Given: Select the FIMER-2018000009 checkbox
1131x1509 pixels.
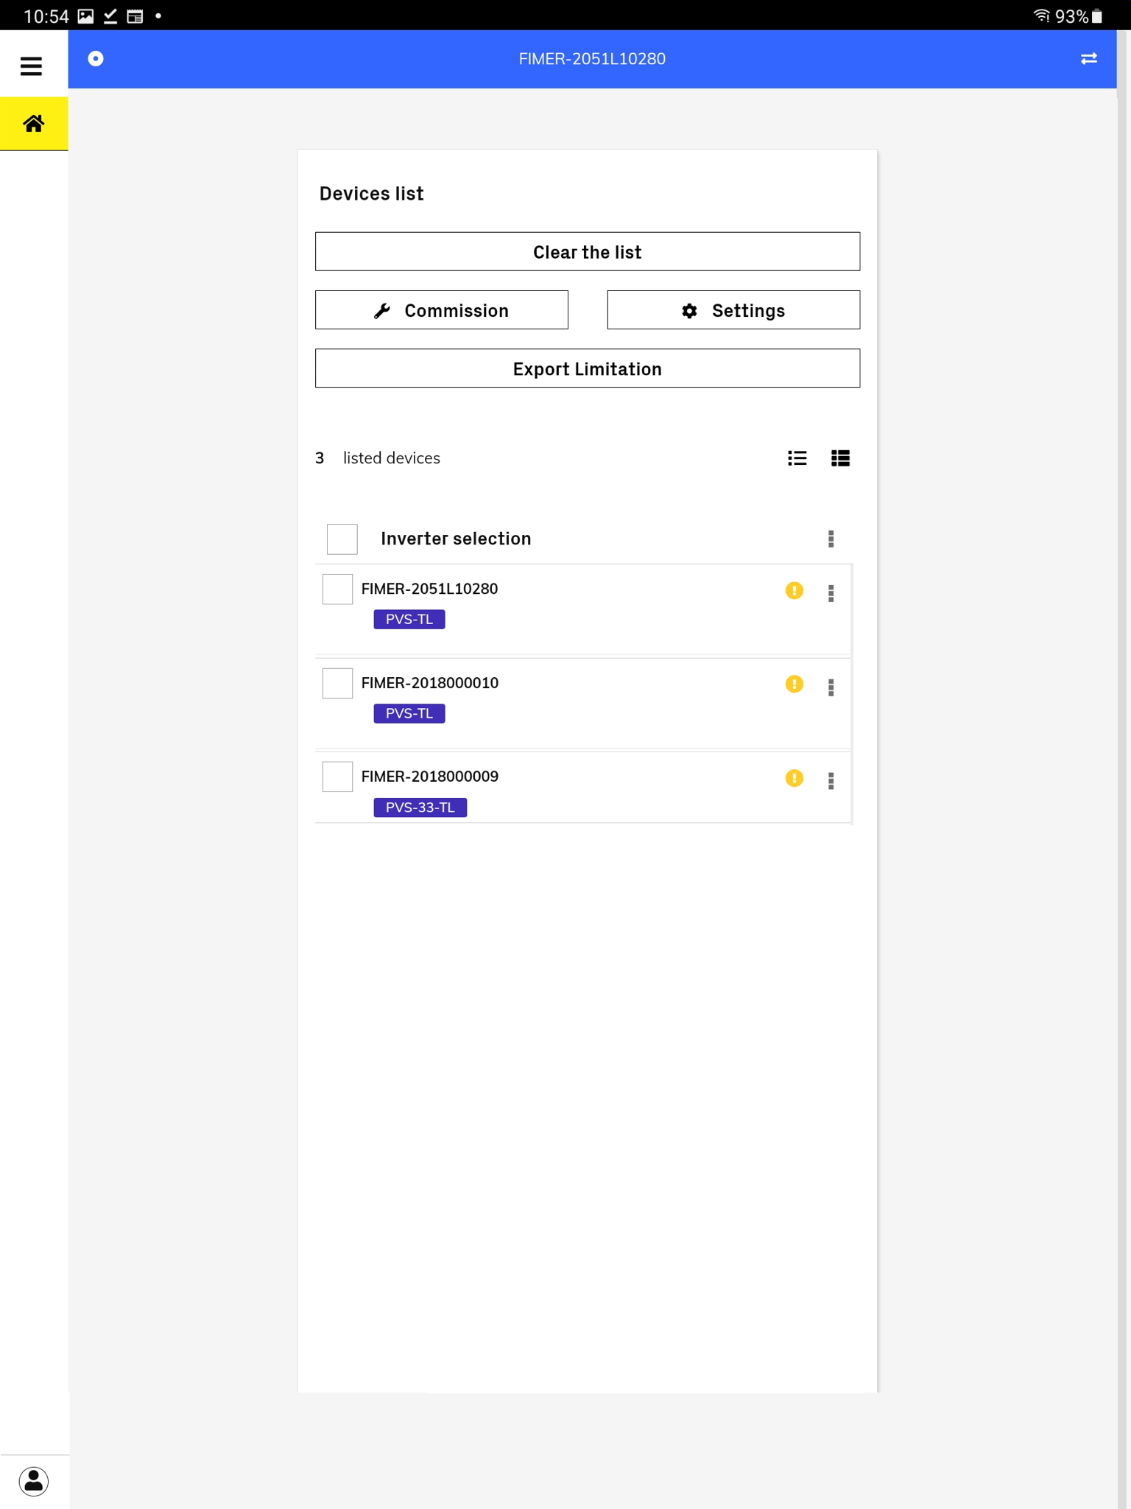Looking at the screenshot, I should [x=337, y=777].
